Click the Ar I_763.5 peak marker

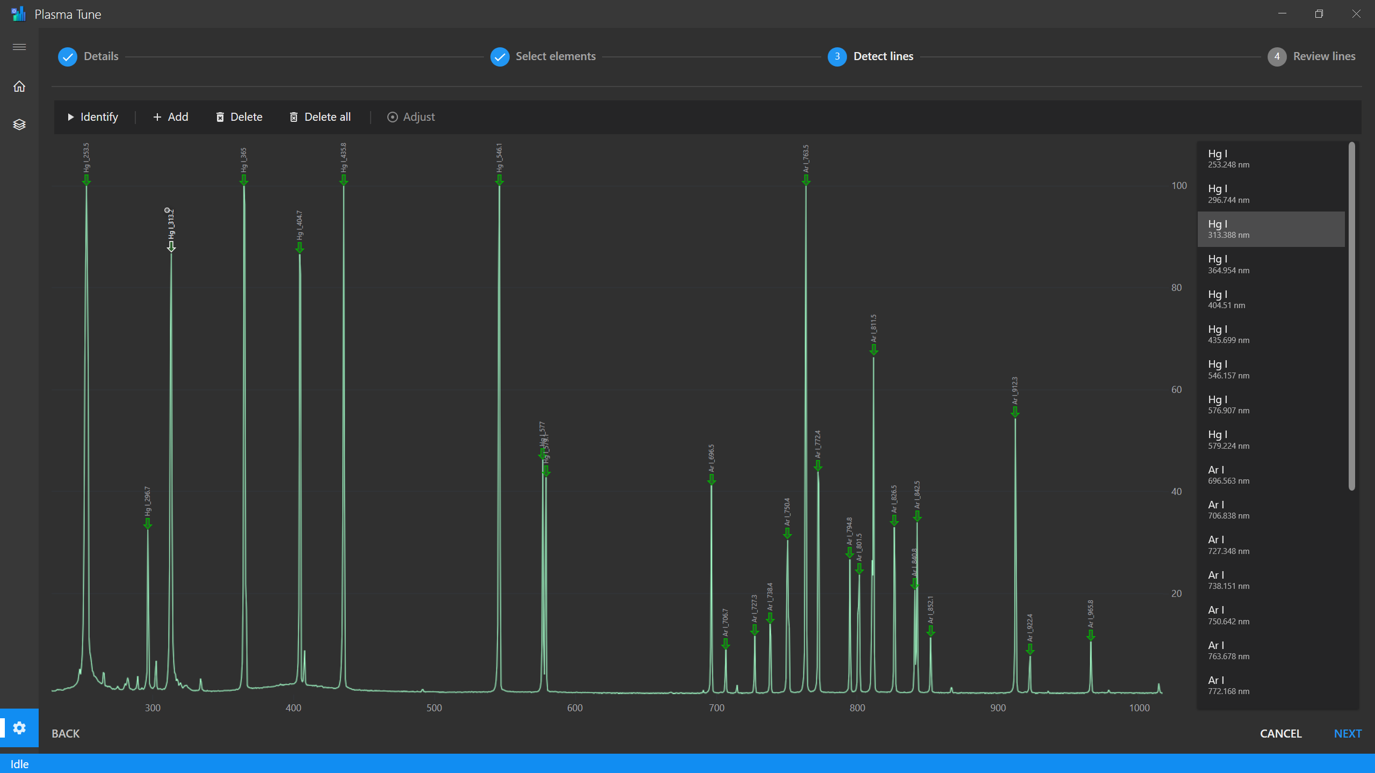(806, 180)
